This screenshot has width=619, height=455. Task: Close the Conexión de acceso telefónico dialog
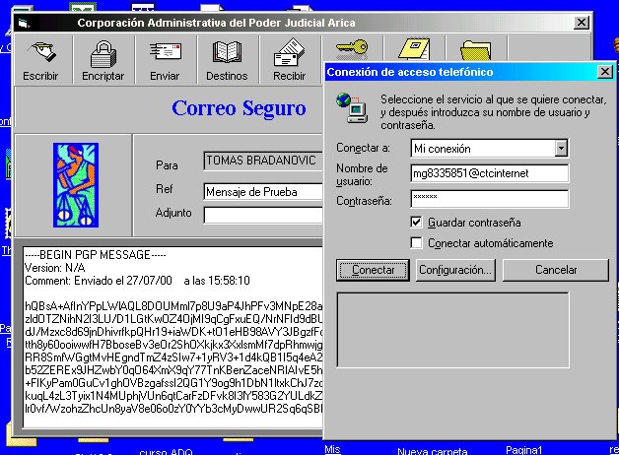604,72
